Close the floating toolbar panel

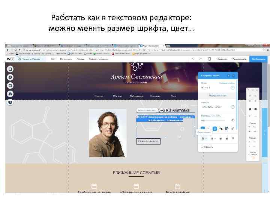[x=257, y=90]
